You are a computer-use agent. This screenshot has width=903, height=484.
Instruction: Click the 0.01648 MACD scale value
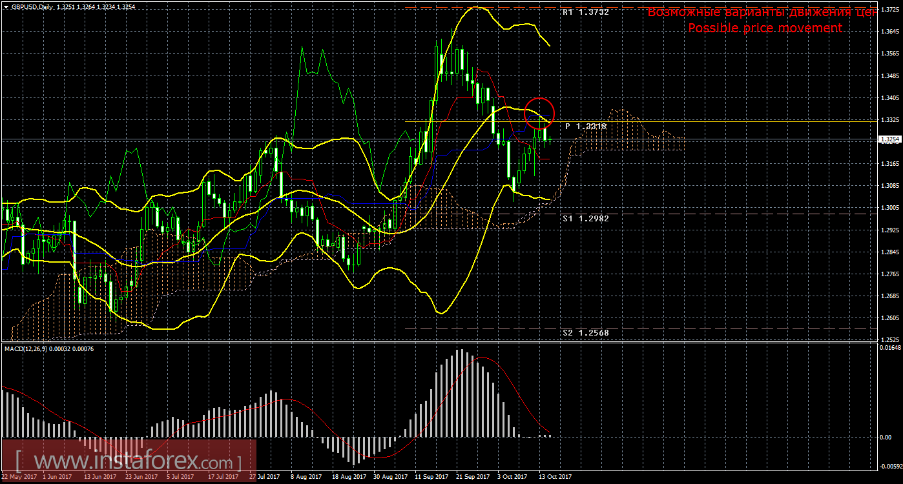point(889,348)
